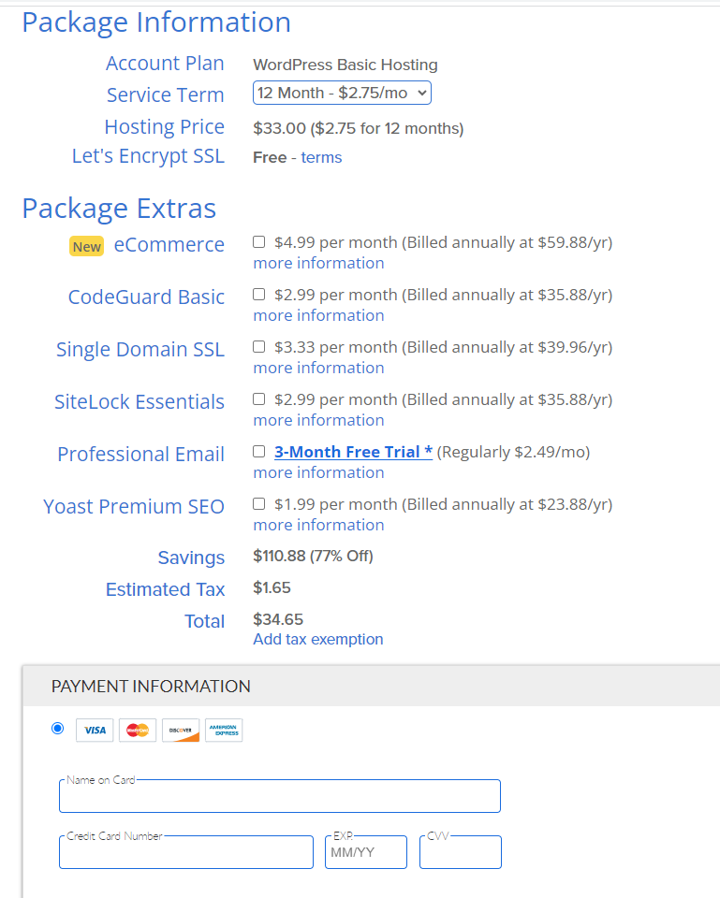Click the yellow New badge beside eCommerce

coord(86,246)
